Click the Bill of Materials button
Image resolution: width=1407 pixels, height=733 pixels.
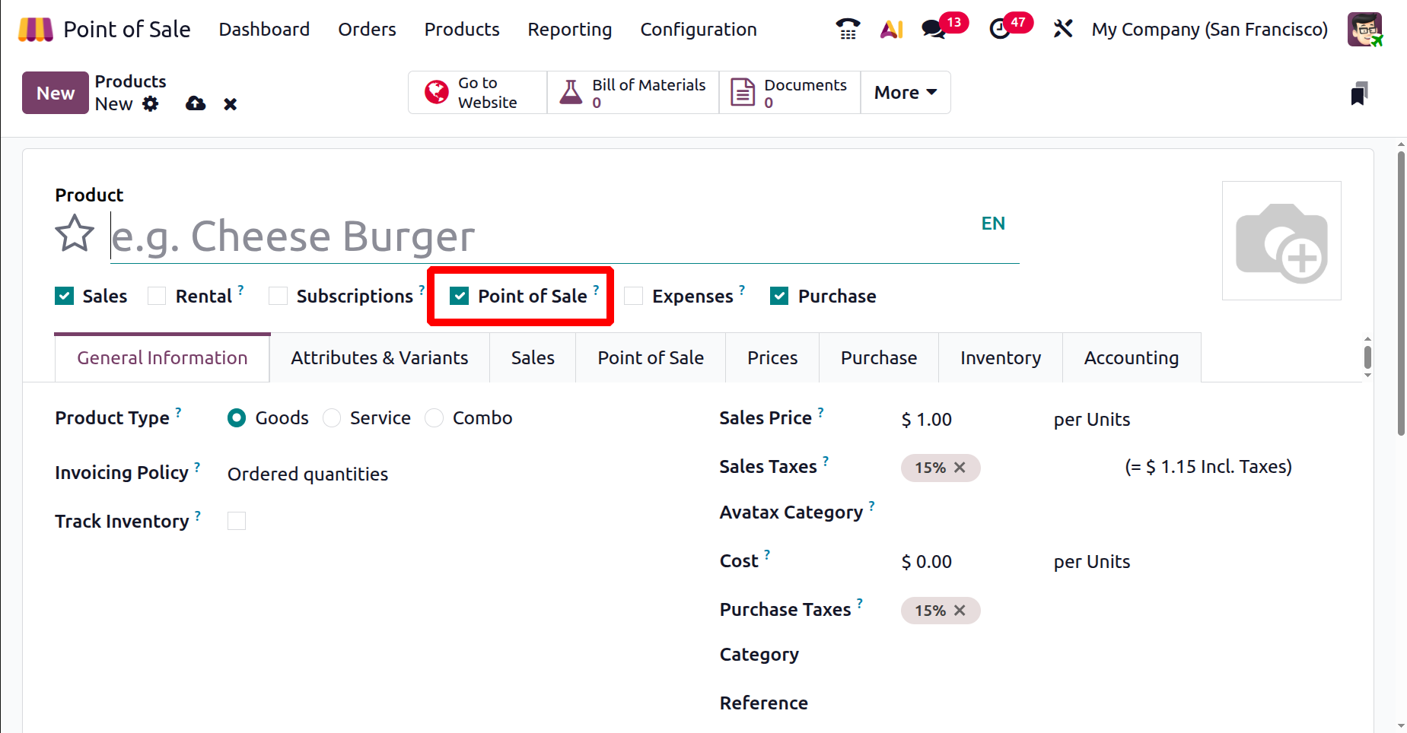click(633, 93)
